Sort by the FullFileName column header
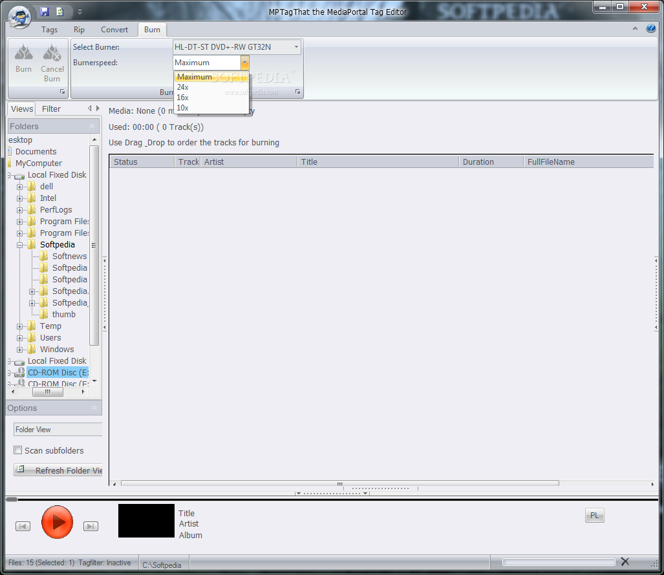The height and width of the screenshot is (575, 664). click(x=588, y=162)
